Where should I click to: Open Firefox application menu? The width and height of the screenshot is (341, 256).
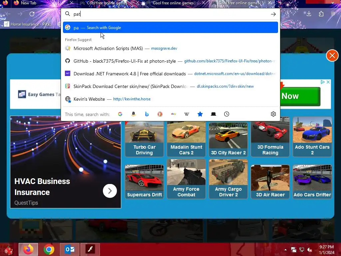333,14
